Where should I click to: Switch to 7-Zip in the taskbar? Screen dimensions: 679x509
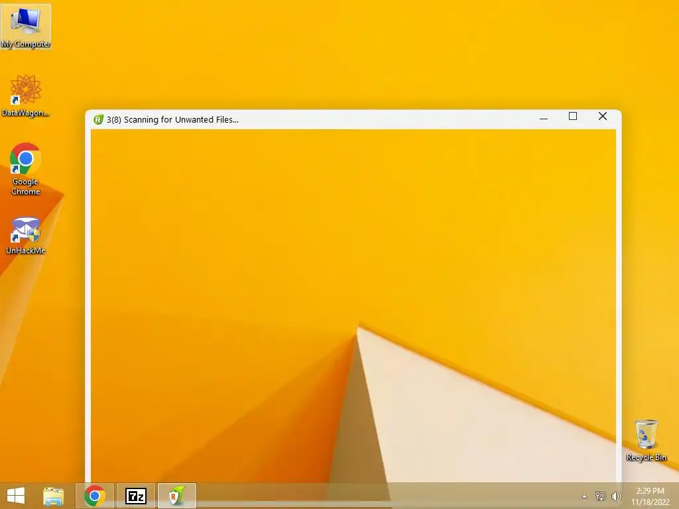coord(136,496)
